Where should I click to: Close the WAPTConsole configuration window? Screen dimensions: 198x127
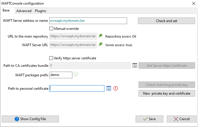point(194,3)
